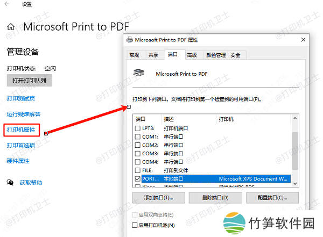The height and width of the screenshot is (237, 323).
Task: Click the 运行疑难解答 link
Action: pos(24,114)
